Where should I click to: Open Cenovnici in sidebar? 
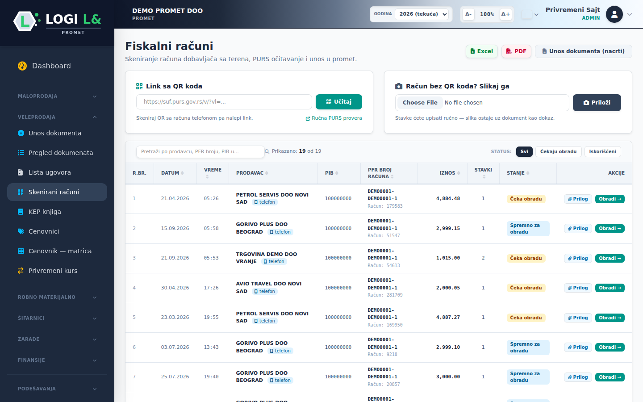tap(57, 231)
